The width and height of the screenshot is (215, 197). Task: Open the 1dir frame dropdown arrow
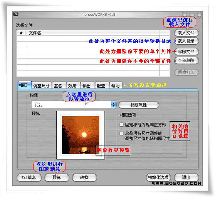tap(114, 105)
